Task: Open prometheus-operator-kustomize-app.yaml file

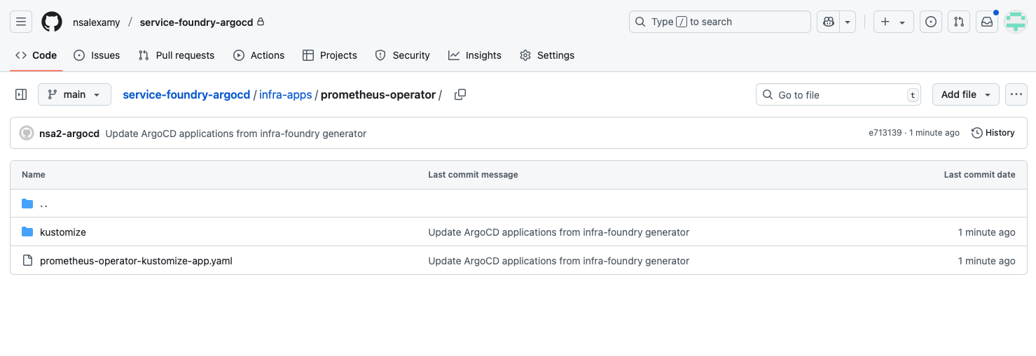Action: [x=136, y=261]
